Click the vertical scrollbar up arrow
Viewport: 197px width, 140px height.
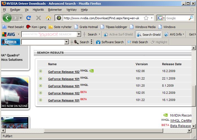(194, 48)
